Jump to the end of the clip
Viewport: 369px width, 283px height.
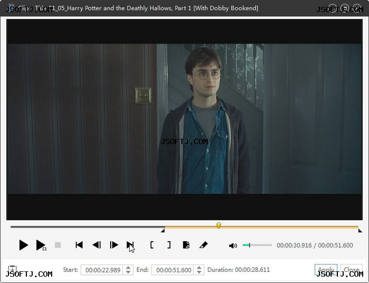pos(130,245)
